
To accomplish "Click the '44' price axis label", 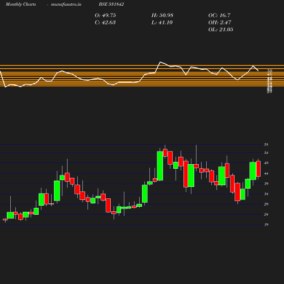I will (266, 173).
